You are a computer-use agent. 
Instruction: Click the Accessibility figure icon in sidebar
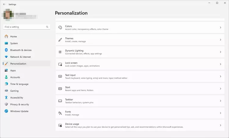coord(6,98)
